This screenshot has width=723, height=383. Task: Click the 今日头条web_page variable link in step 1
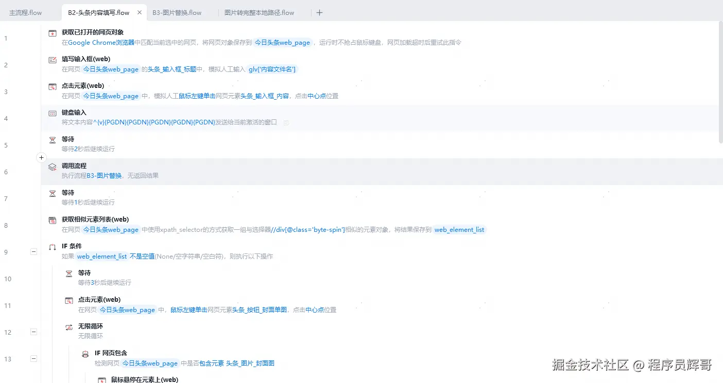click(x=282, y=43)
